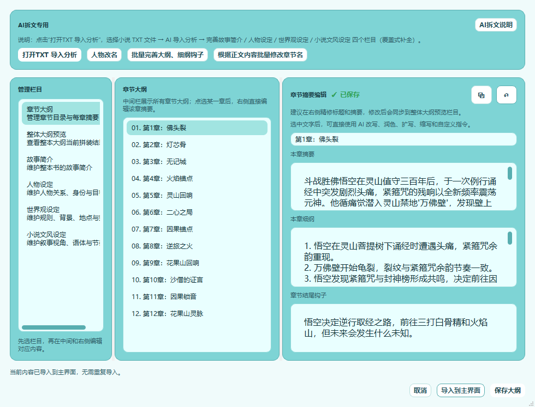Image resolution: width=535 pixels, height=407 pixels.
Task: Click the 本章摘要 box scrollbar thumb
Action: pyautogui.click(x=510, y=173)
